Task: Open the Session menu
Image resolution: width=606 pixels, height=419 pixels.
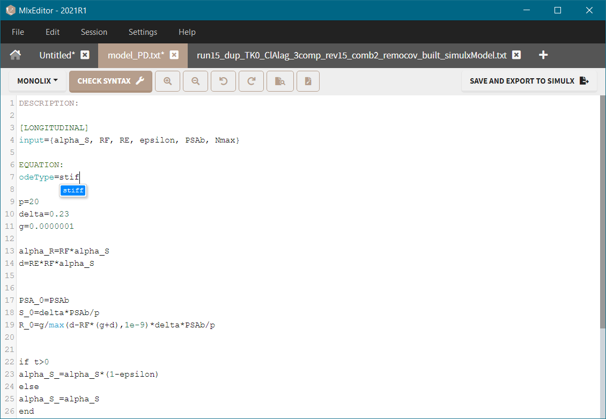Action: tap(94, 32)
